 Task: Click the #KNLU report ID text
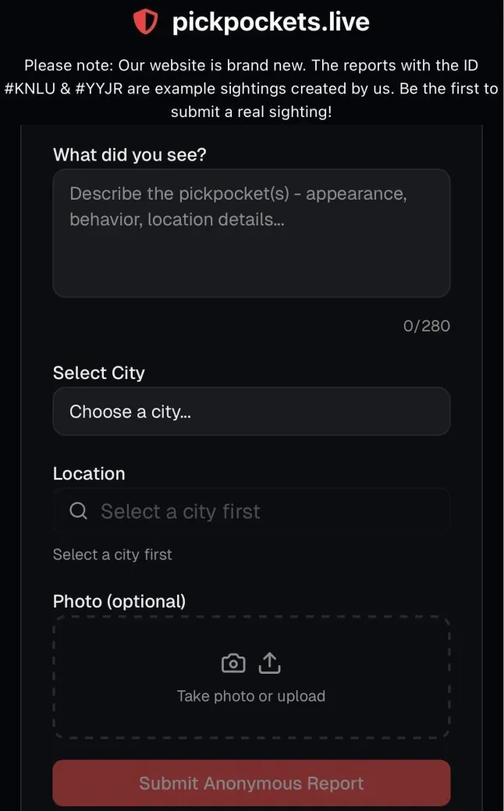(34, 88)
